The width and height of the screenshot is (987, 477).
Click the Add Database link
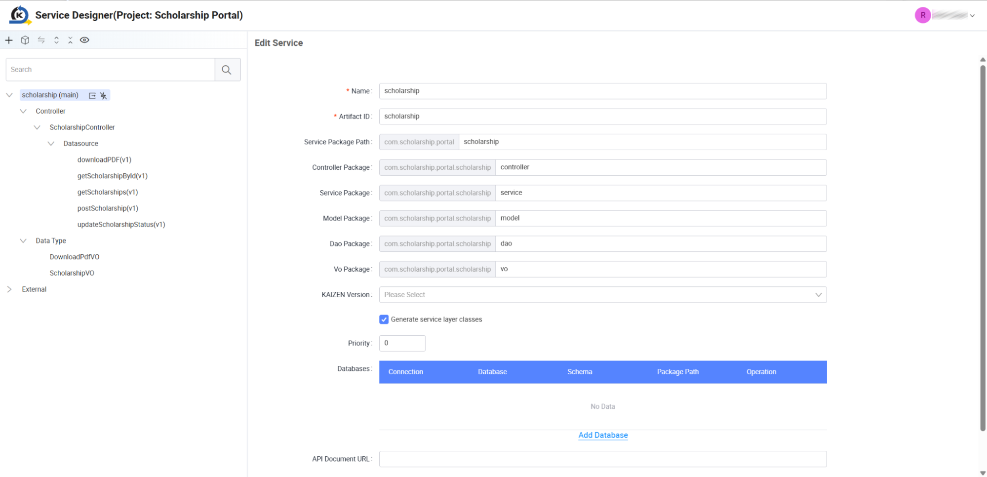[603, 435]
